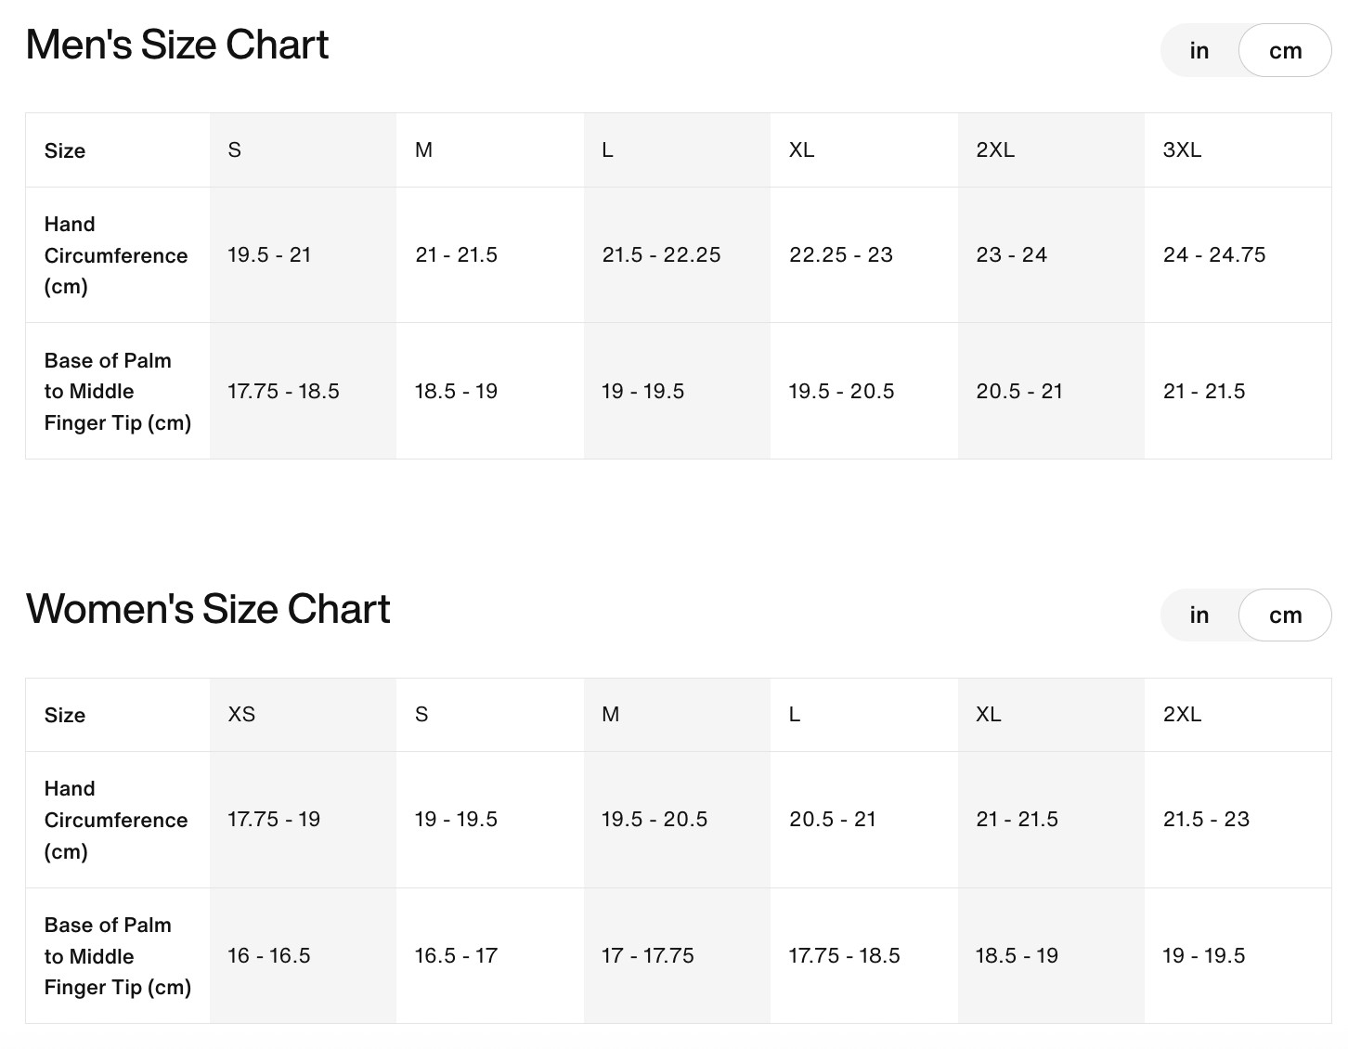Select the 3XL column header in Men's chart
Image resolution: width=1348 pixels, height=1049 pixels.
[1185, 149]
